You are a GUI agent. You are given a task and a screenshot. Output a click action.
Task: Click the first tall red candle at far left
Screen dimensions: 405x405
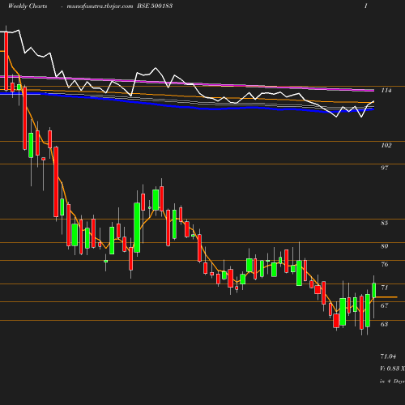tap(6, 61)
